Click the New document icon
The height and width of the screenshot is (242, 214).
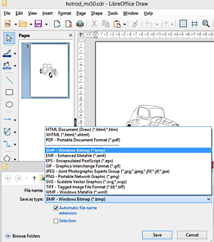pyautogui.click(x=8, y=24)
